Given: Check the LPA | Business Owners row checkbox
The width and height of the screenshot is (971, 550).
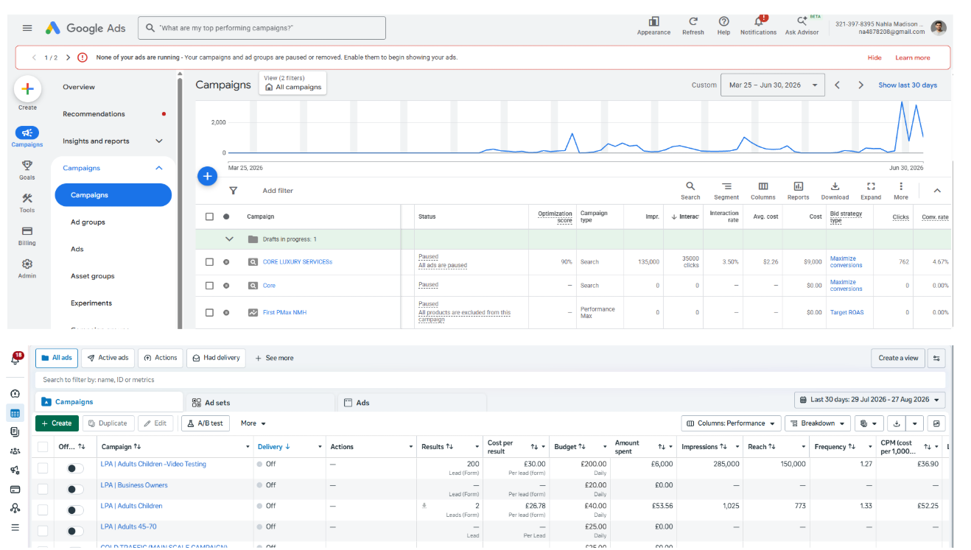Looking at the screenshot, I should (43, 489).
